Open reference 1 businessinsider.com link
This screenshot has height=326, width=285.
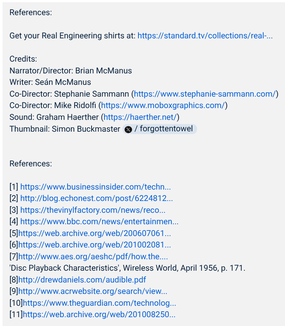[95, 187]
